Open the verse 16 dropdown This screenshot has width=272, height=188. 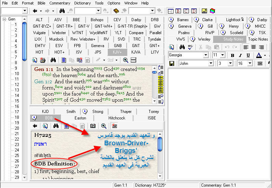pos(250,63)
